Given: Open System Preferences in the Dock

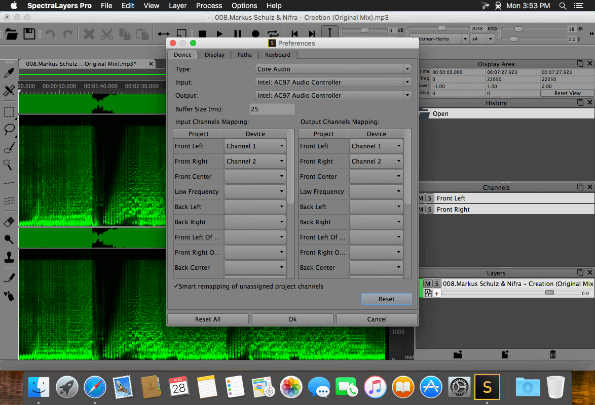Looking at the screenshot, I should [x=459, y=387].
